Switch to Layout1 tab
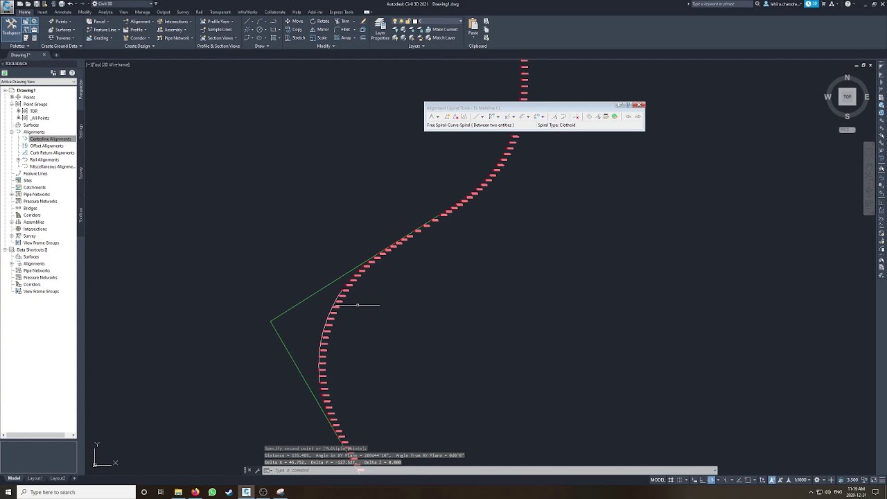The width and height of the screenshot is (887, 499). (35, 478)
